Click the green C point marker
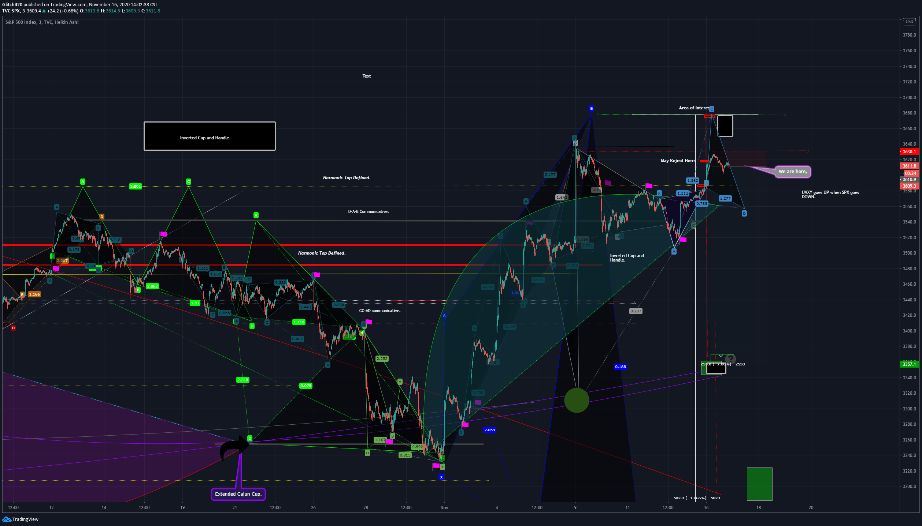Screen dimensions: 922x526 pyautogui.click(x=189, y=181)
